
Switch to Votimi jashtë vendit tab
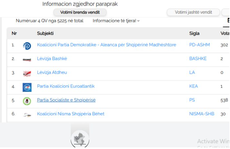point(193,12)
